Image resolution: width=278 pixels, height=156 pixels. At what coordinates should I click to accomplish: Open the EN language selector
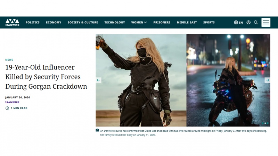(x=241, y=23)
